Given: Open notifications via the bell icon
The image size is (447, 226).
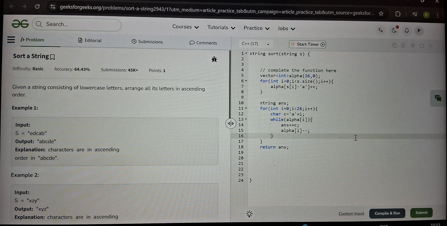Looking at the screenshot, I should tap(406, 31).
